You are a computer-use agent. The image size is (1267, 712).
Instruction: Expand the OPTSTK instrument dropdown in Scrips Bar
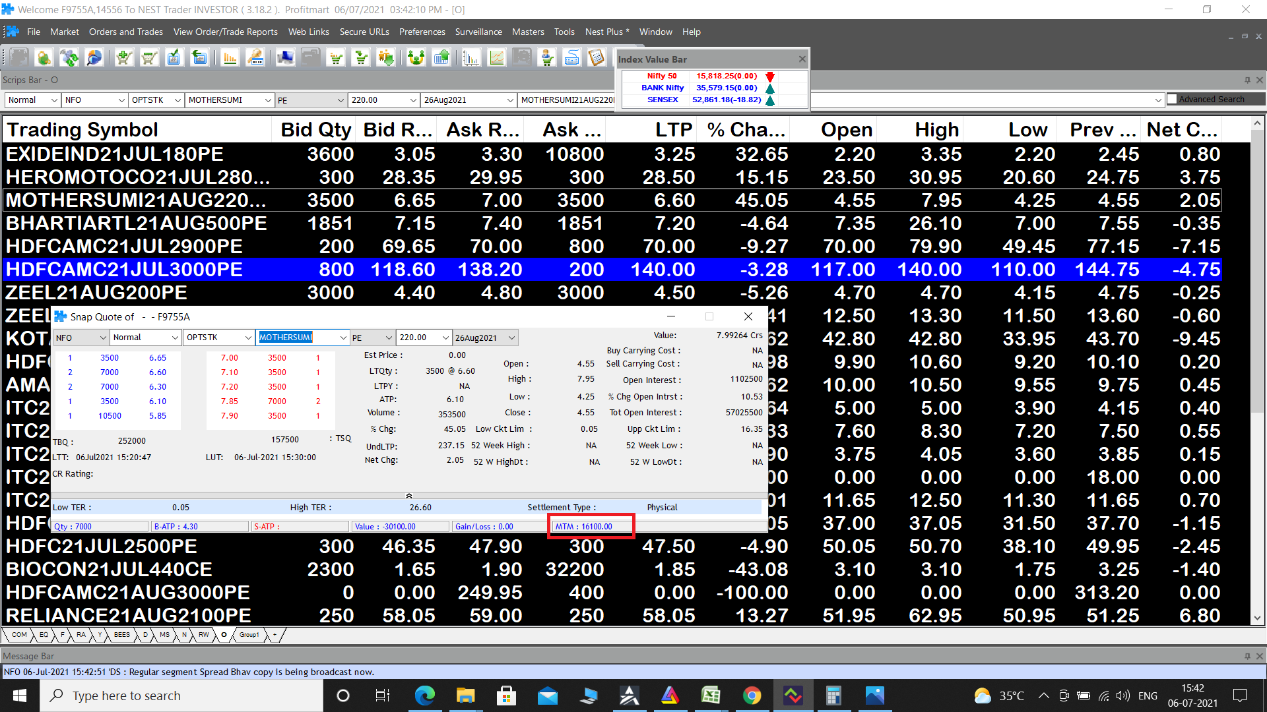click(178, 100)
